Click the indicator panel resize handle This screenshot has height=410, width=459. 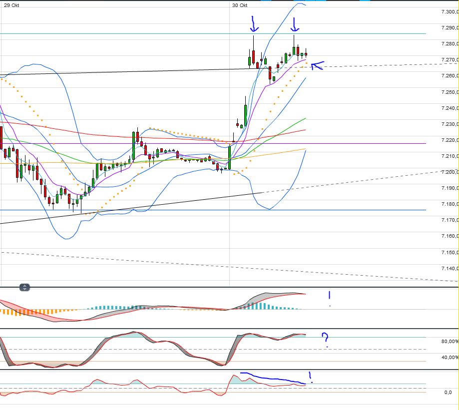[24, 287]
